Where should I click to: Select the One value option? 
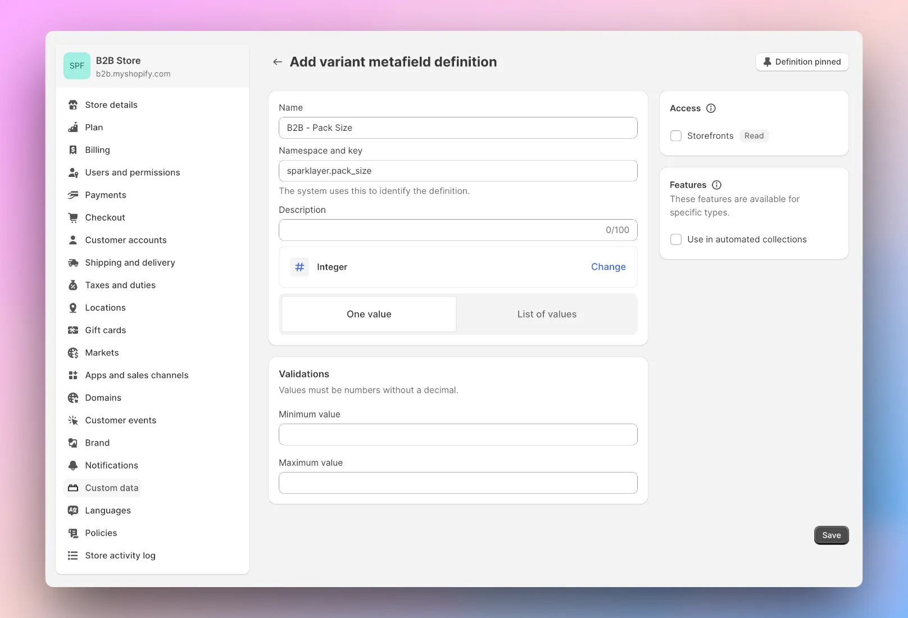[x=369, y=314]
